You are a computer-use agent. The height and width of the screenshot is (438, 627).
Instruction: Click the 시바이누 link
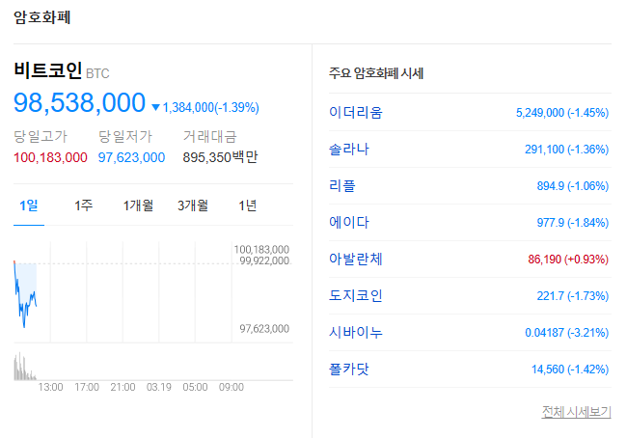click(356, 333)
